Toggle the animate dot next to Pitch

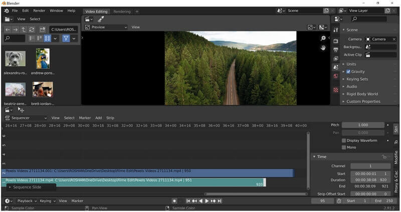(x=388, y=125)
